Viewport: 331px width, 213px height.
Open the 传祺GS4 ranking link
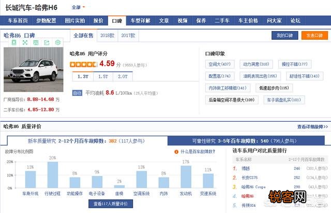tap(248, 205)
